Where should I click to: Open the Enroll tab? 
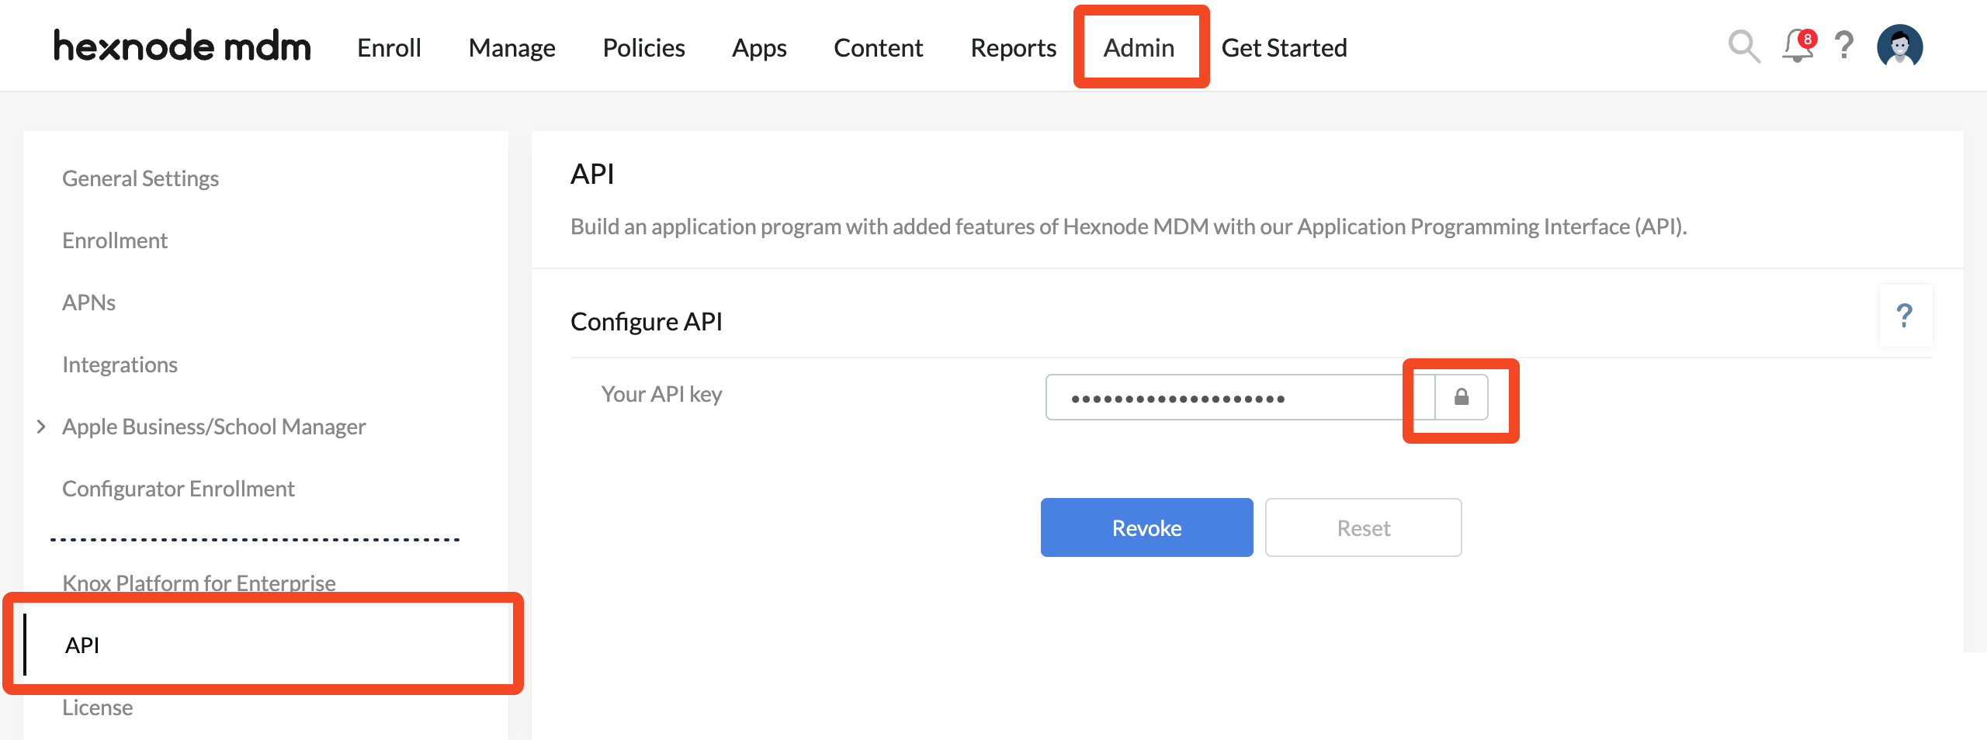[x=389, y=48]
